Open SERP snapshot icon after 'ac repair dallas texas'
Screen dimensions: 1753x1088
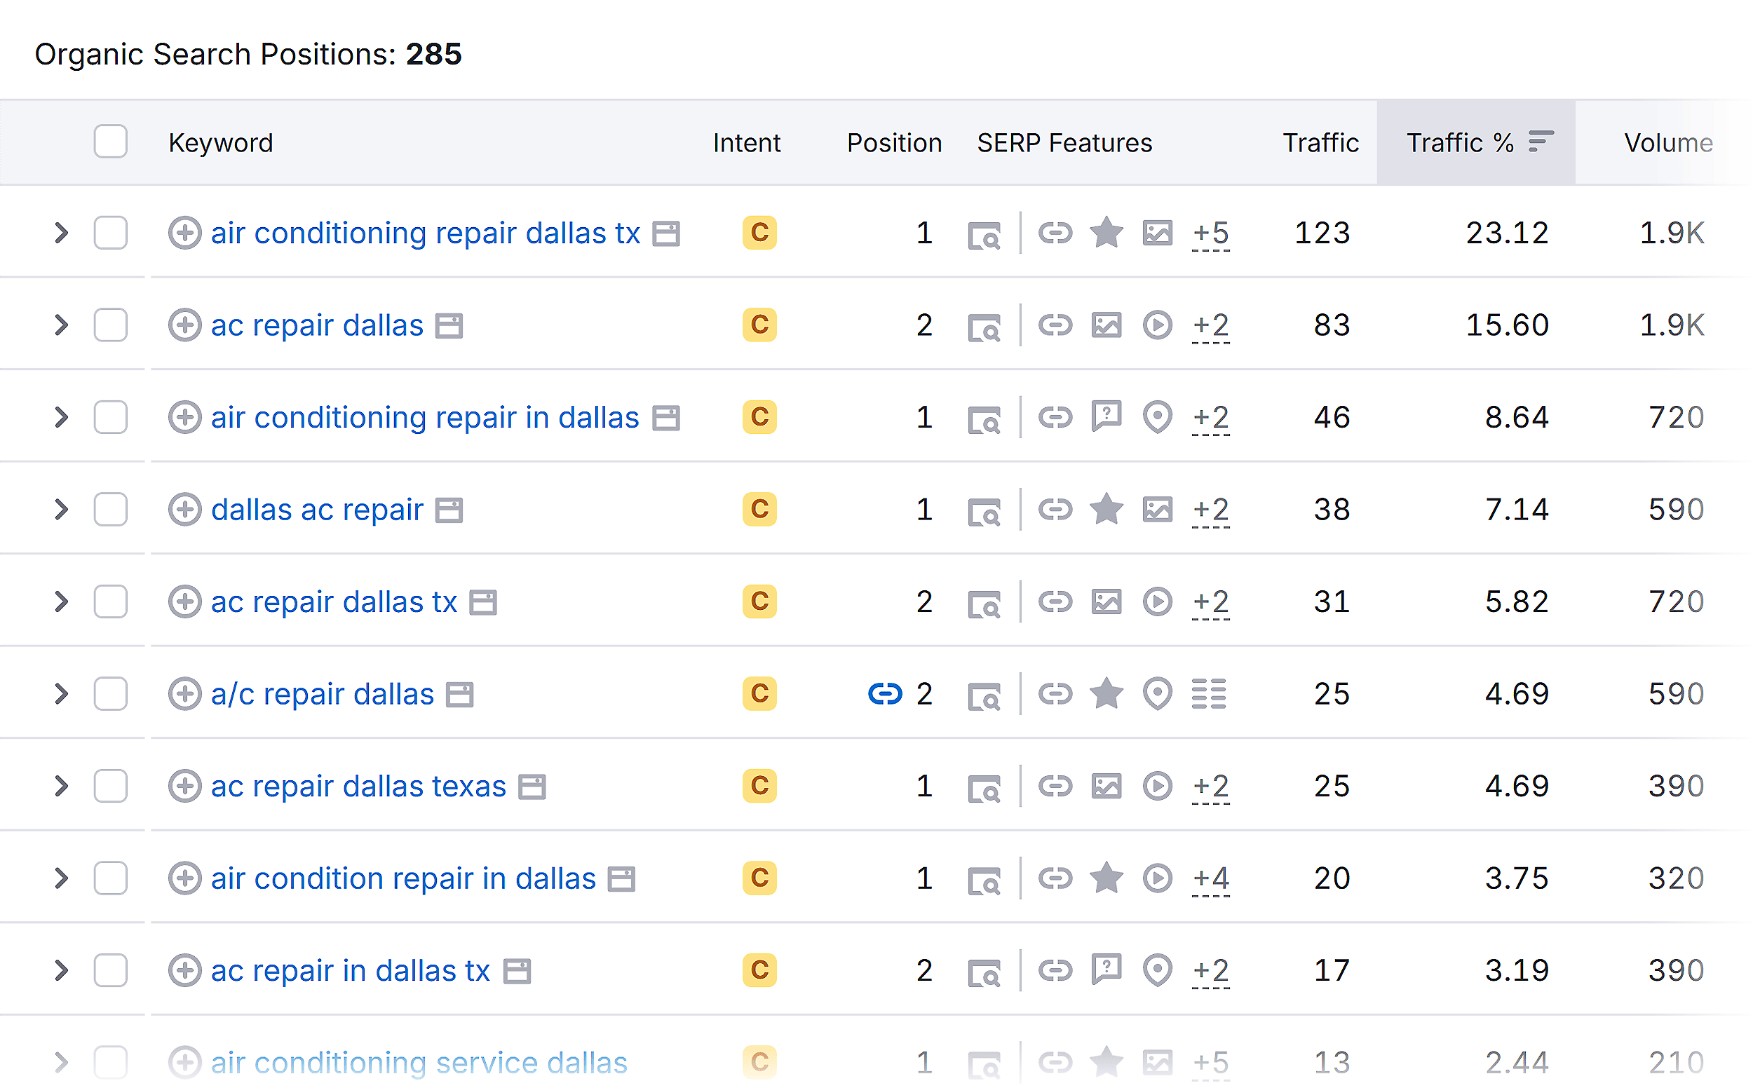pos(532,787)
